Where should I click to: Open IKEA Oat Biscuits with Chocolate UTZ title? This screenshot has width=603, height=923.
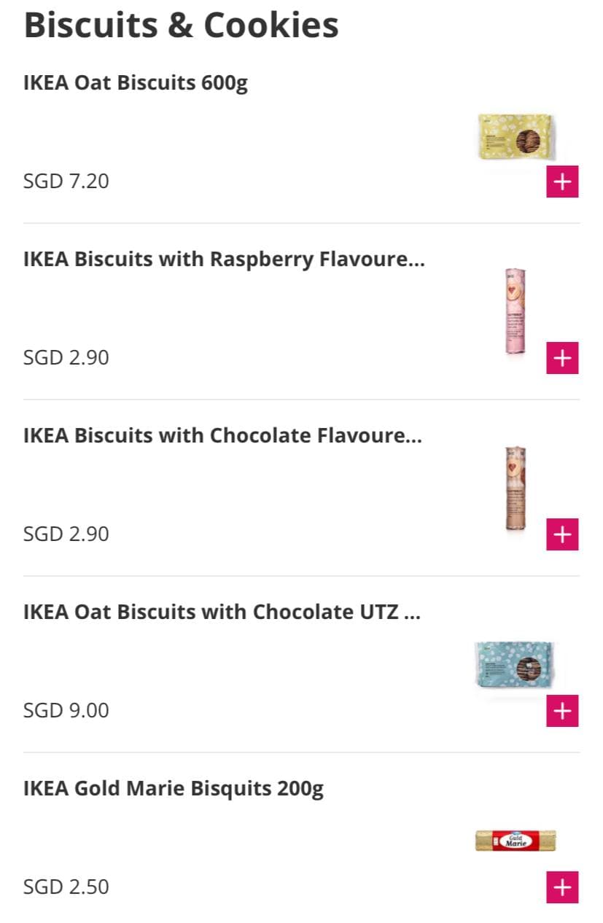[222, 612]
